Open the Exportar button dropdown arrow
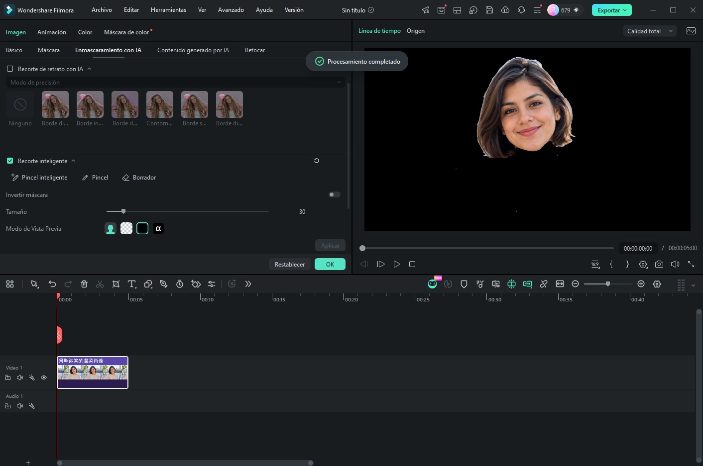This screenshot has height=466, width=703. [x=625, y=10]
